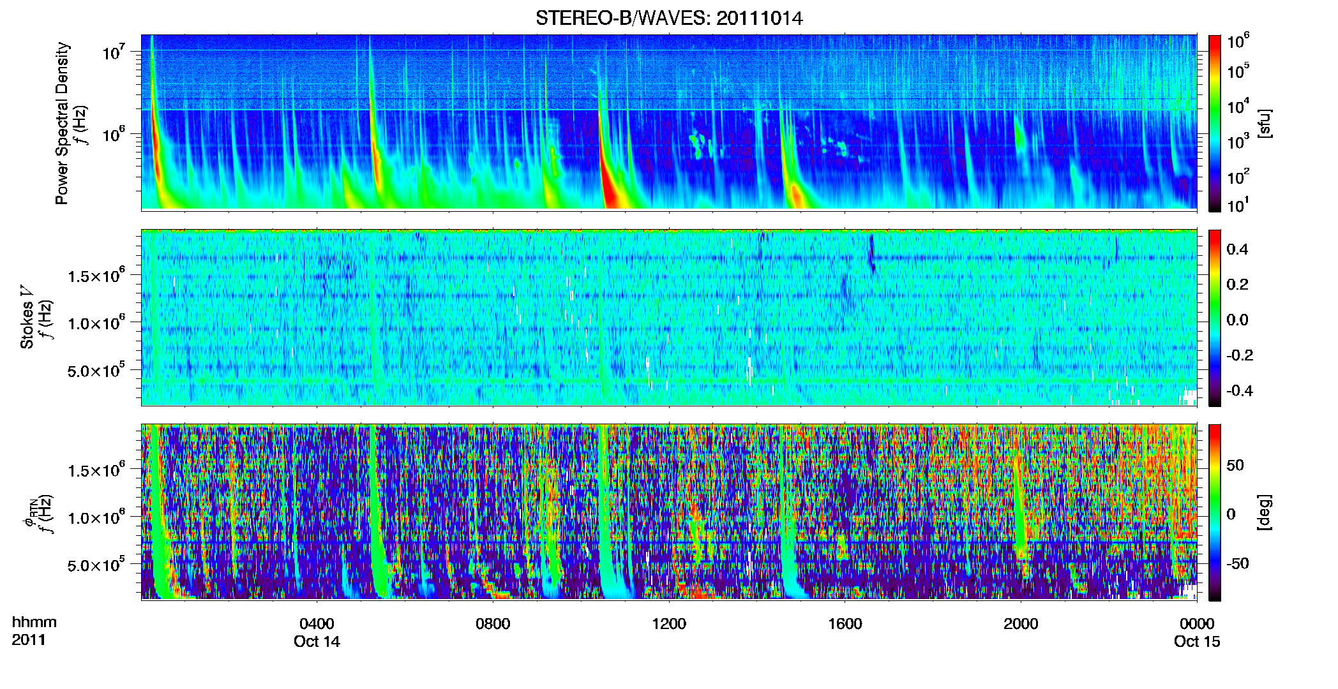Click the 1.0×10^6 tick in φ RTN panel
This screenshot has width=1338, height=689.
tap(96, 517)
